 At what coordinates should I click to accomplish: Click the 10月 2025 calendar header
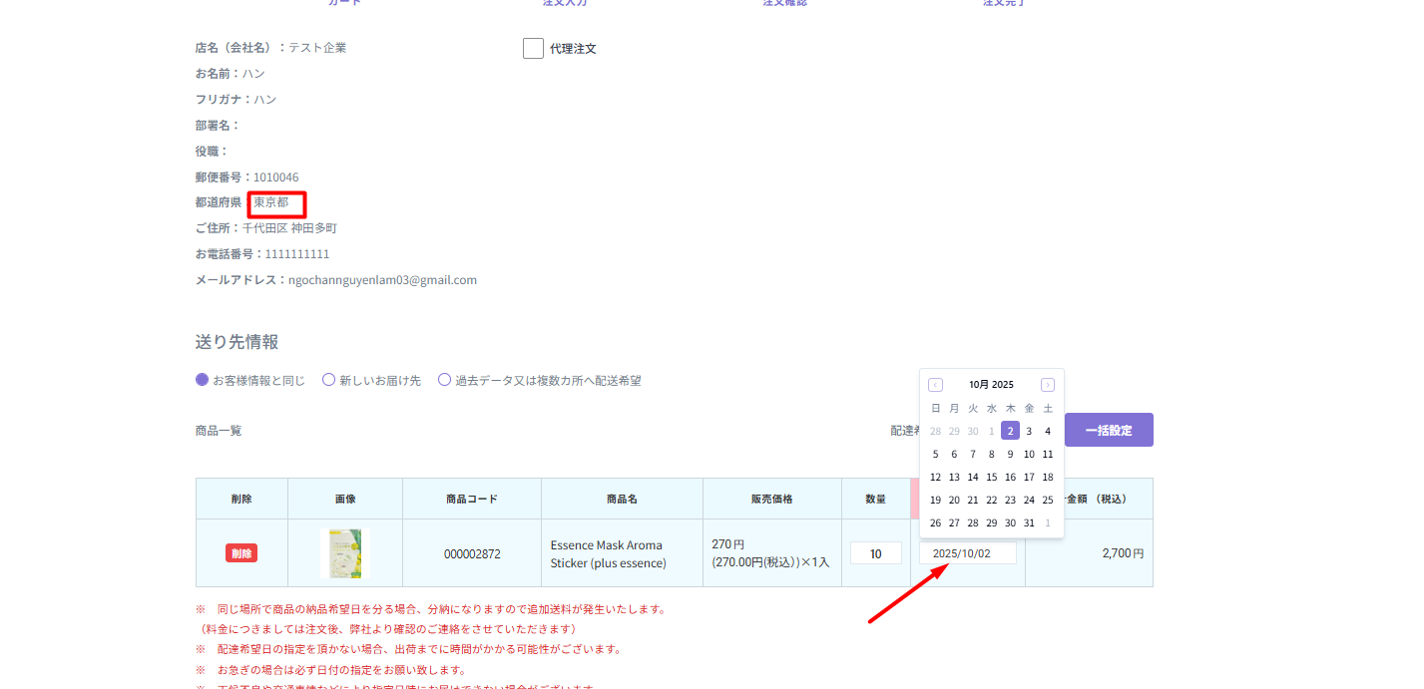coord(991,385)
